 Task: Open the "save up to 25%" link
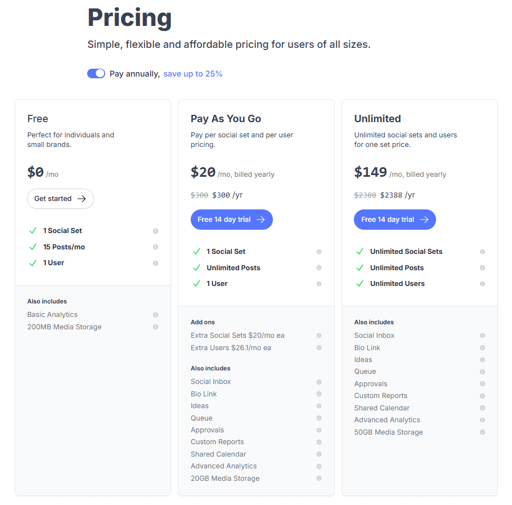pos(193,74)
